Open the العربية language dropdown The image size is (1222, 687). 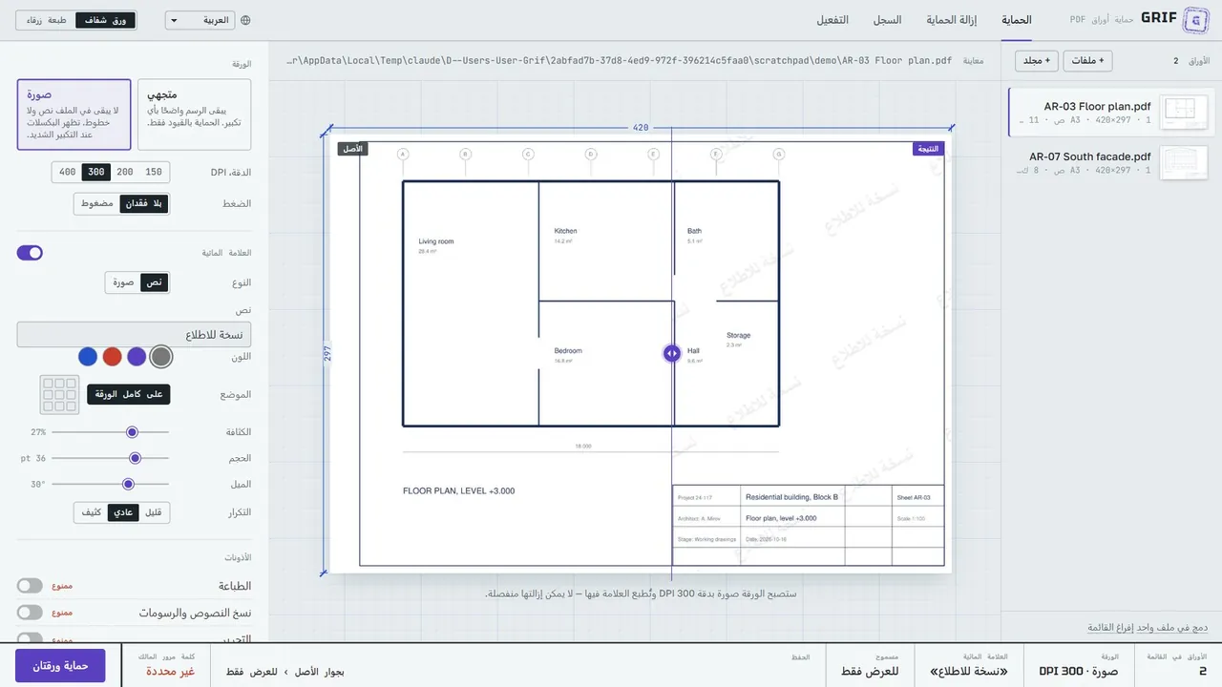pyautogui.click(x=200, y=20)
